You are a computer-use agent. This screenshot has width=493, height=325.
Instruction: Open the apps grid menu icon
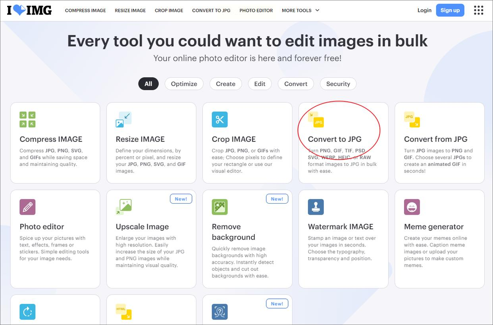[x=478, y=10]
